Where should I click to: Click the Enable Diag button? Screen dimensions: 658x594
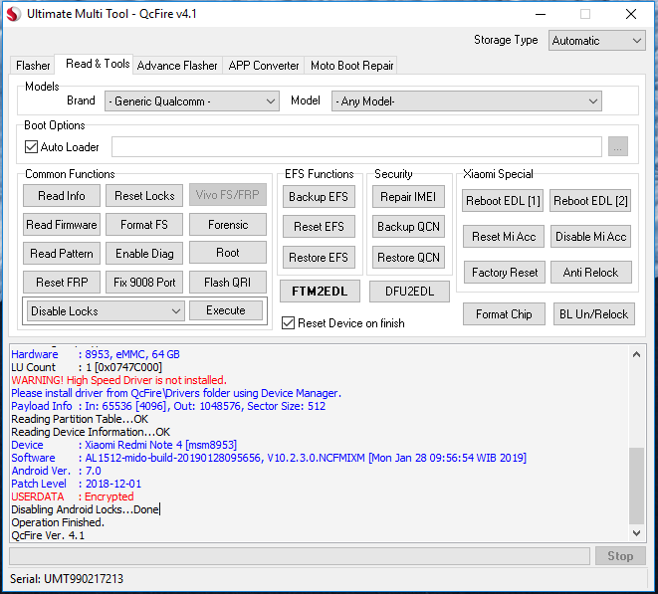click(144, 254)
